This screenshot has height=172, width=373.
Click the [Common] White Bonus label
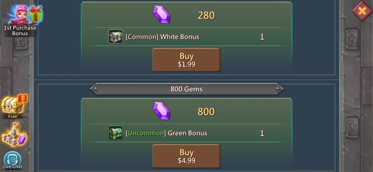coord(162,37)
